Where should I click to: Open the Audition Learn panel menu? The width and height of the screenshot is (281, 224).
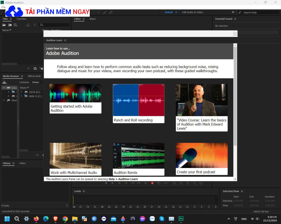(x=65, y=40)
